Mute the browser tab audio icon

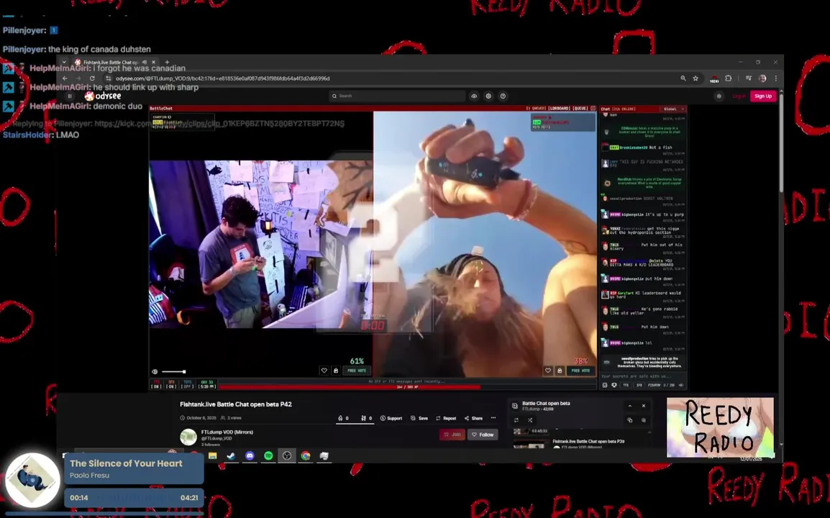(x=145, y=62)
